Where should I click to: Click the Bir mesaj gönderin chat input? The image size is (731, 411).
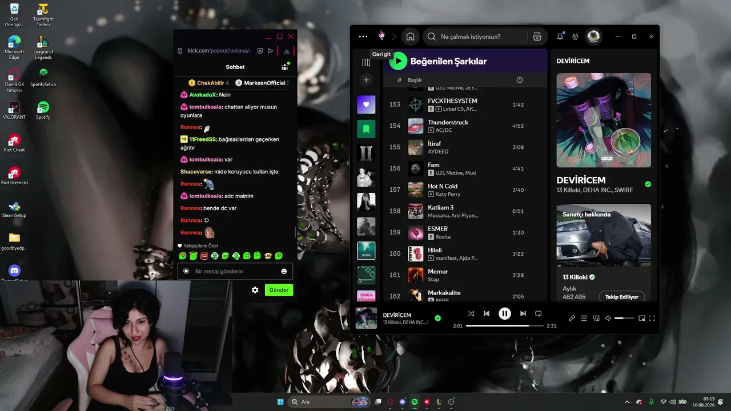click(x=235, y=271)
